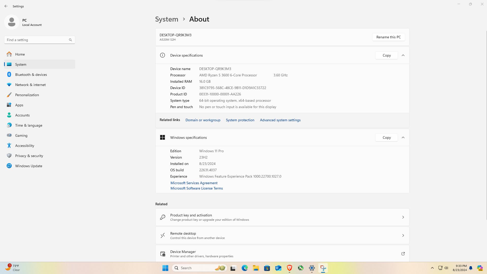Open Microsoft Software License Terms link

pyautogui.click(x=196, y=188)
